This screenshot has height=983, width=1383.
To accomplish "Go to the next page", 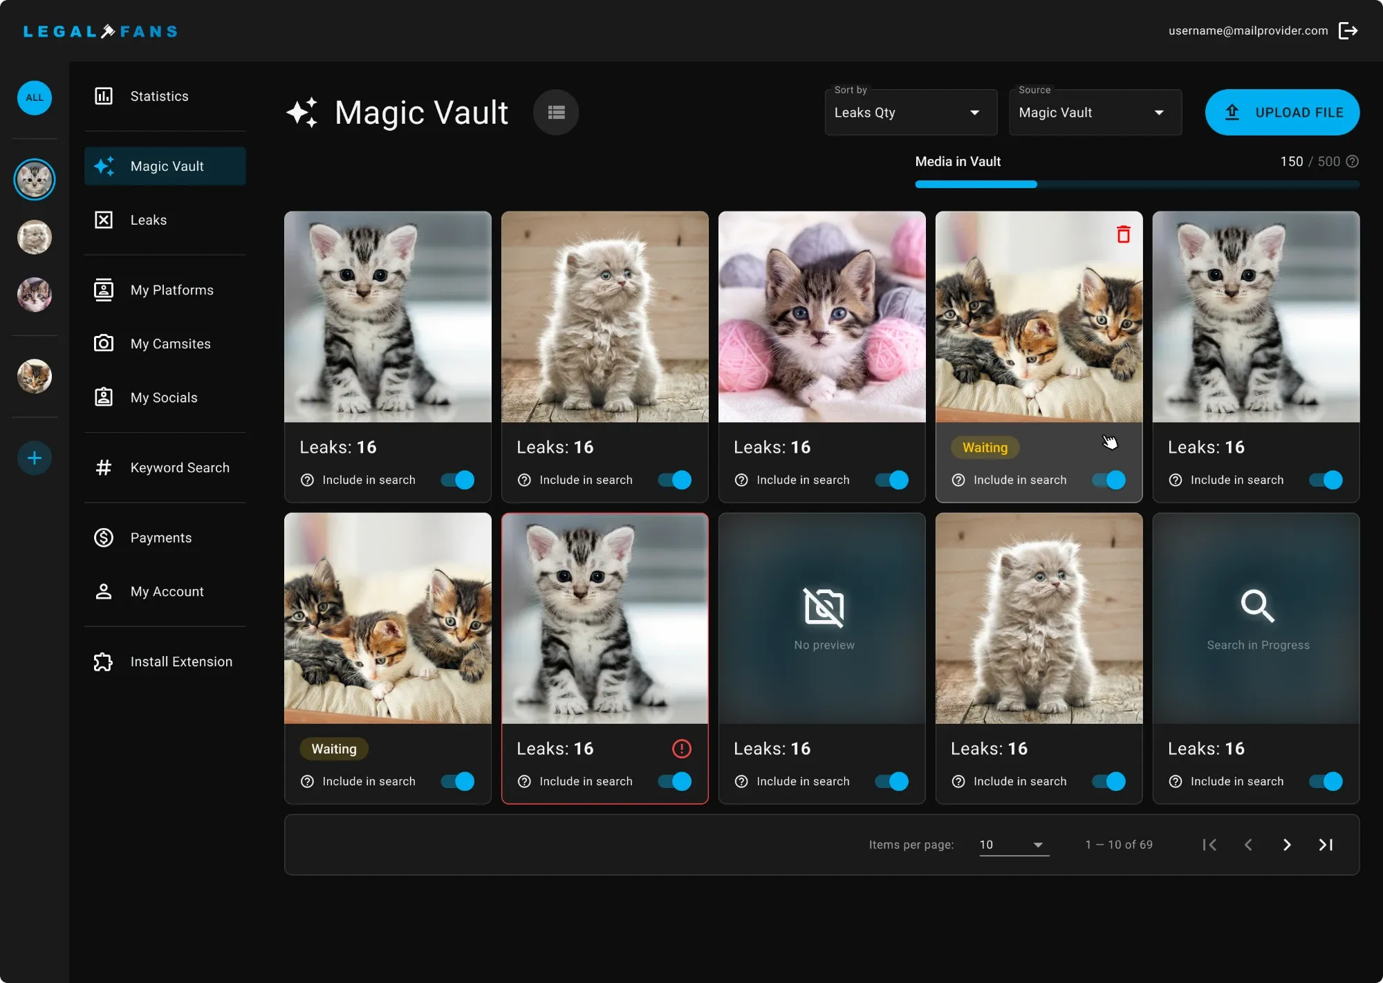I will (x=1287, y=845).
